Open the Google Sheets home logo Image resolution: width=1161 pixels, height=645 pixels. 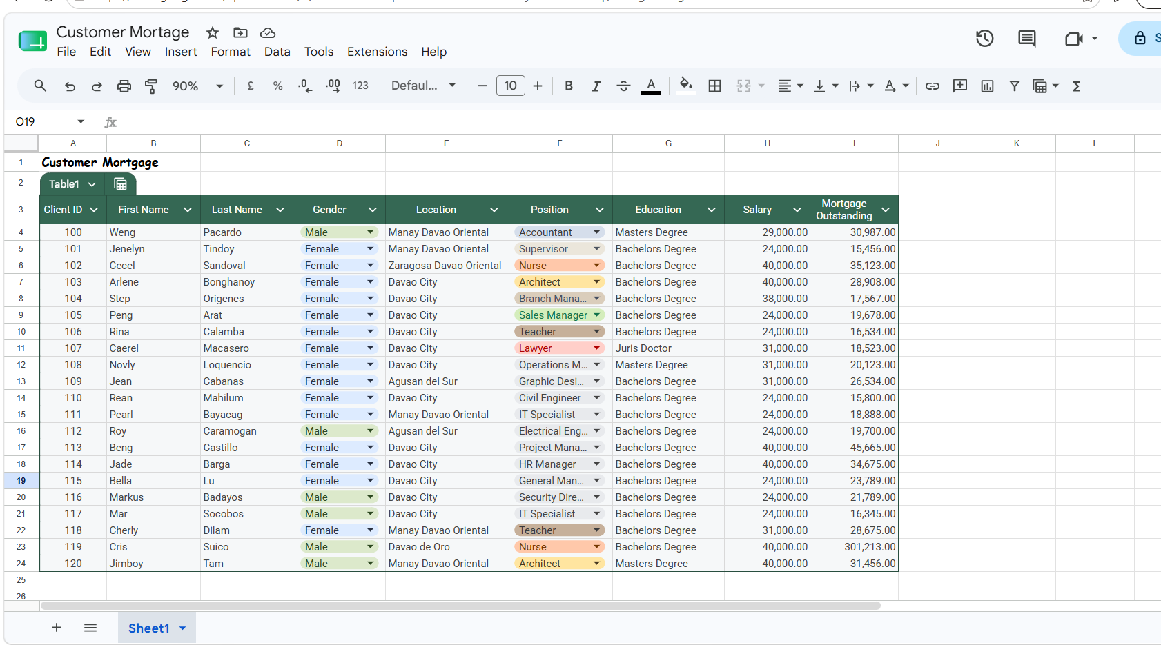point(32,41)
